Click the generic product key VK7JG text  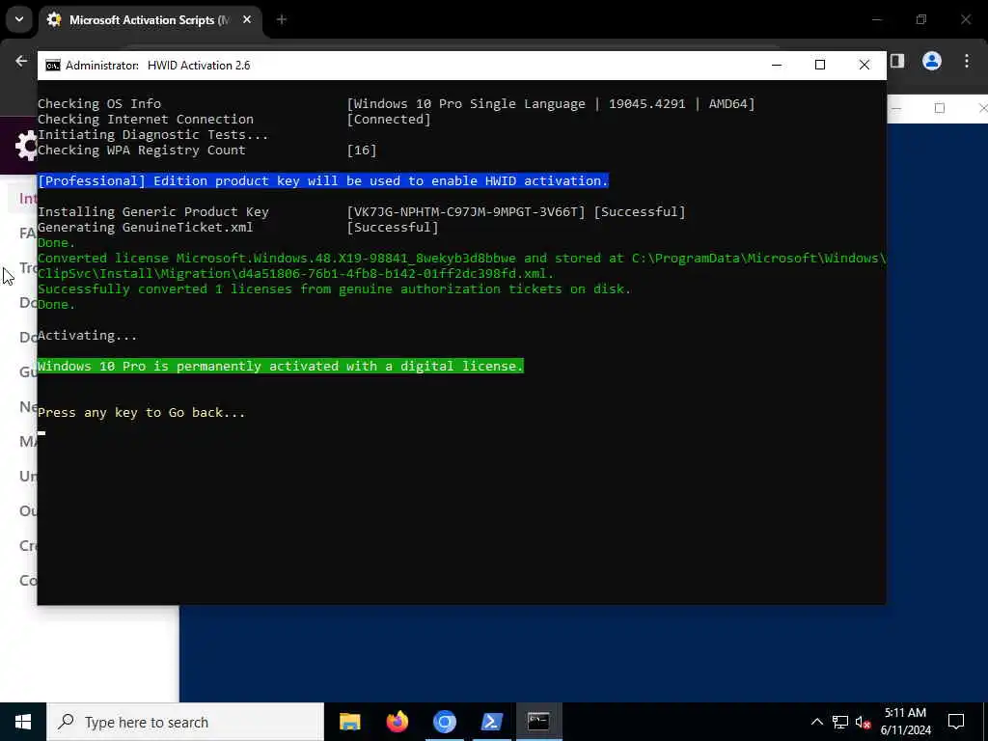coord(466,211)
